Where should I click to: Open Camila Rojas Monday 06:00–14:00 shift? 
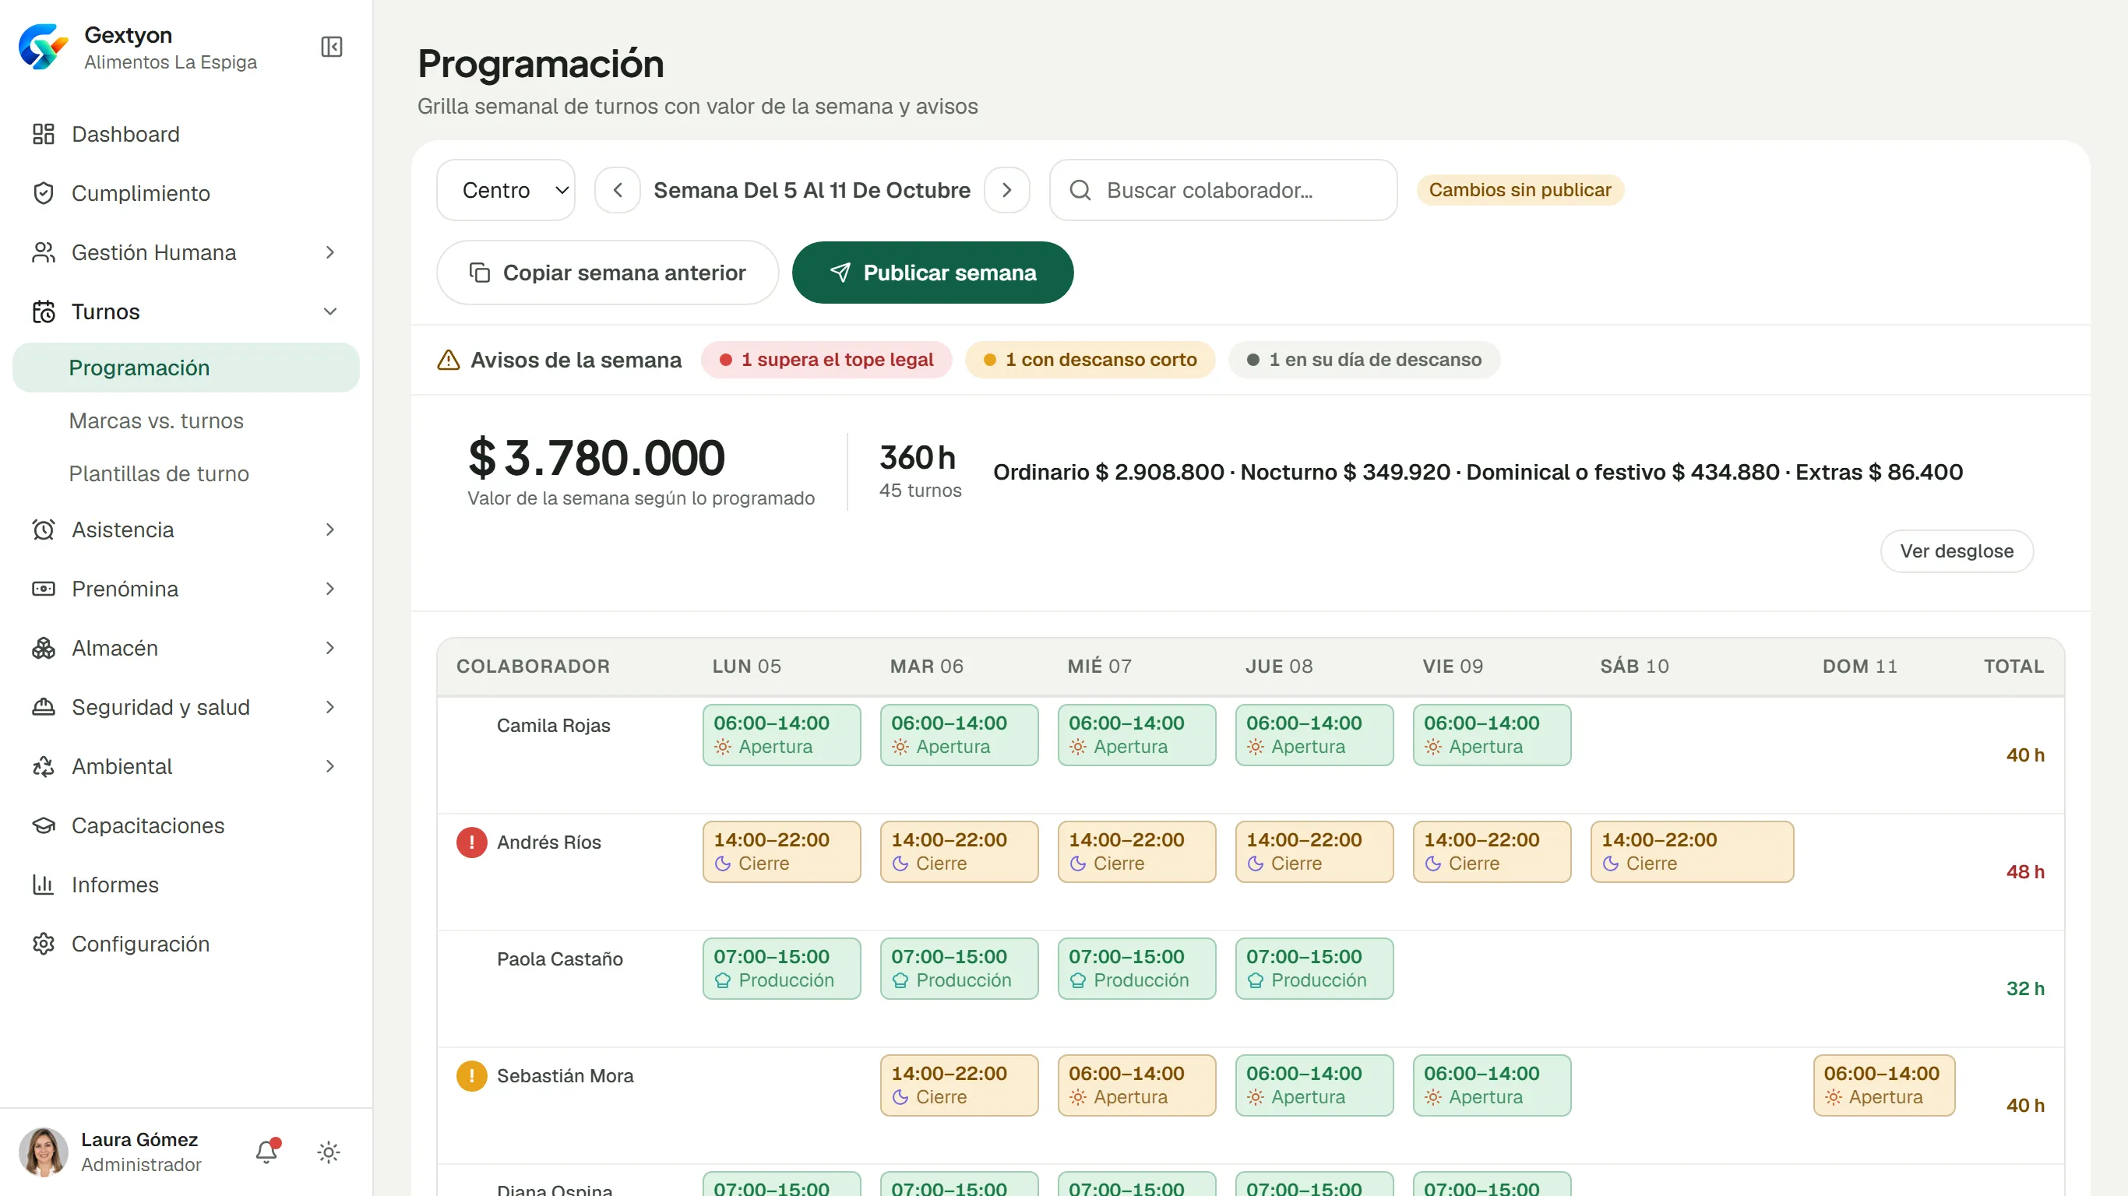coord(781,735)
